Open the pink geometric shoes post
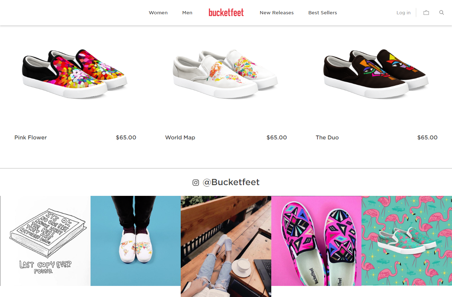The width and height of the screenshot is (452, 297). tap(316, 241)
